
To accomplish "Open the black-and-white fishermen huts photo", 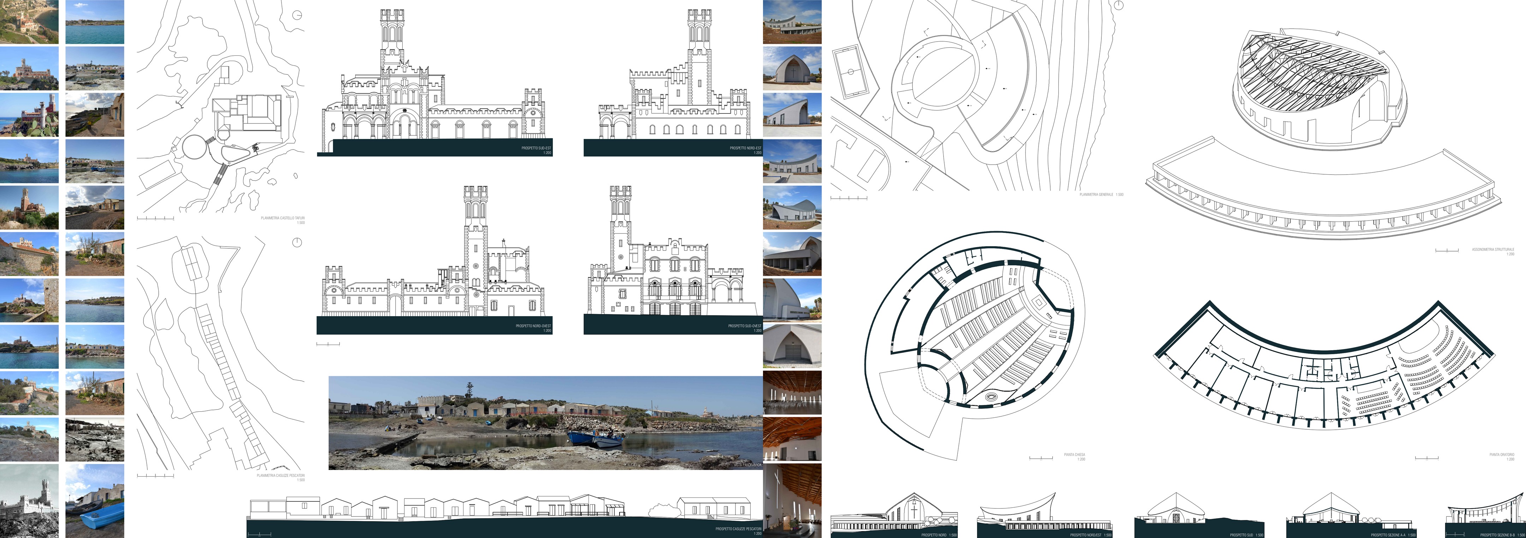I will pos(95,440).
